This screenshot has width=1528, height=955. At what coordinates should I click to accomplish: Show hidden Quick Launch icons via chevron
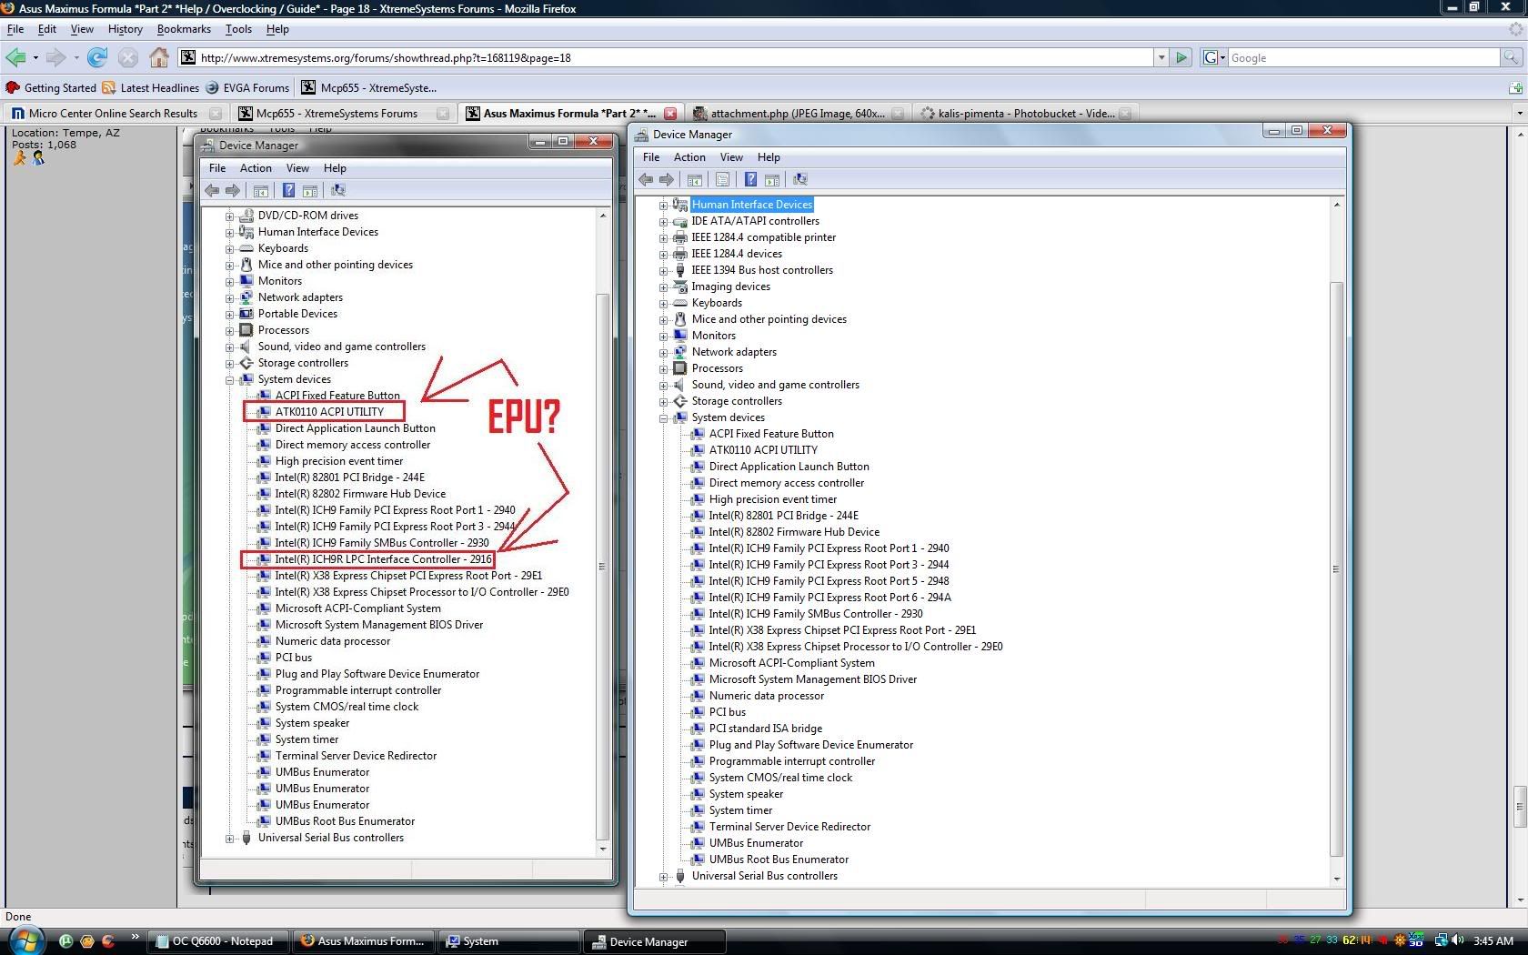(136, 936)
